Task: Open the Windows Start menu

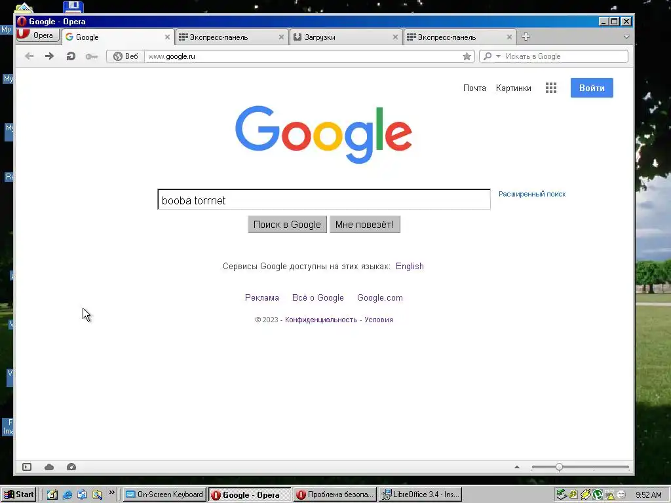Action: [18, 494]
